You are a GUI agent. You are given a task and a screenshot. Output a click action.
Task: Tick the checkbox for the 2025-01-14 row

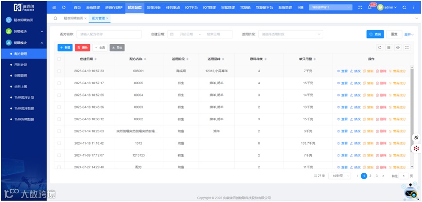(59, 131)
